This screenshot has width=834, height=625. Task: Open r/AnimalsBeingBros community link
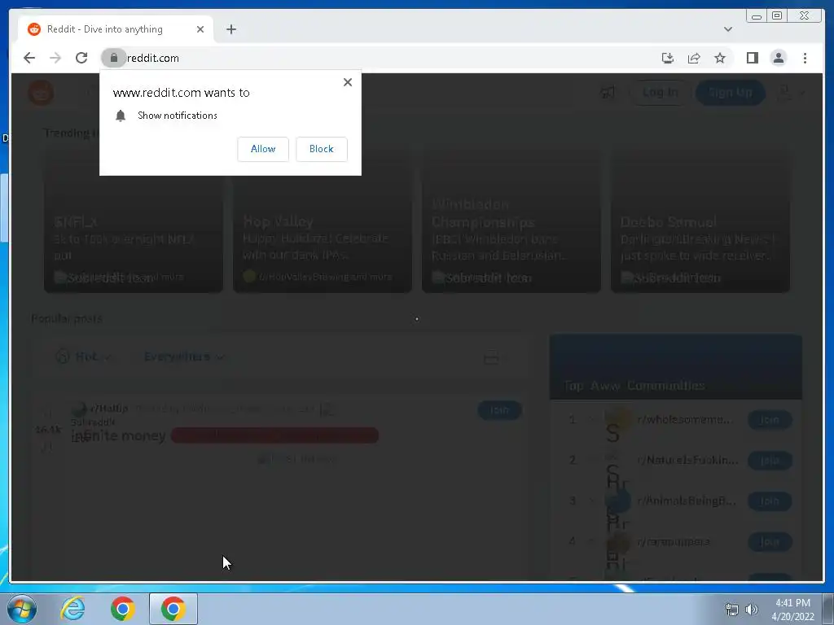[687, 501]
